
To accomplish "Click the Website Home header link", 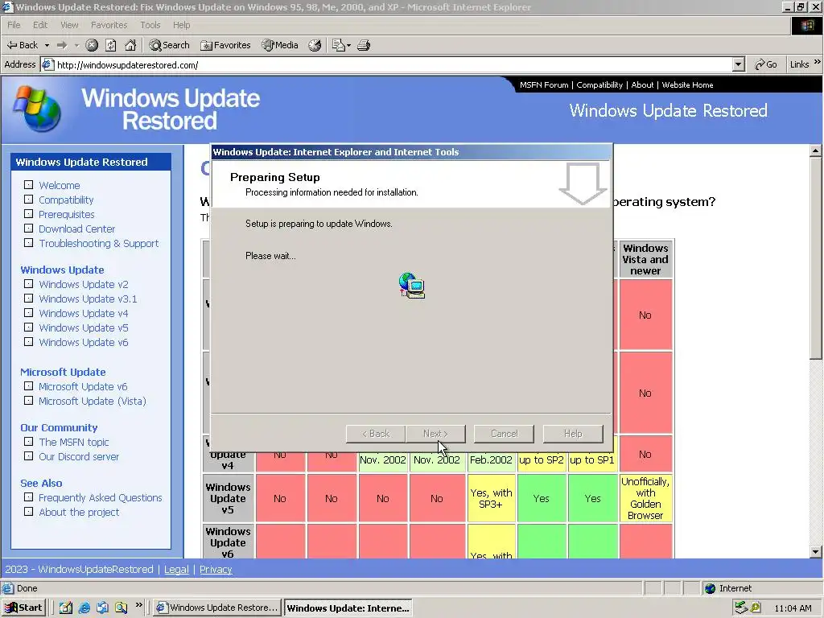I will click(687, 84).
